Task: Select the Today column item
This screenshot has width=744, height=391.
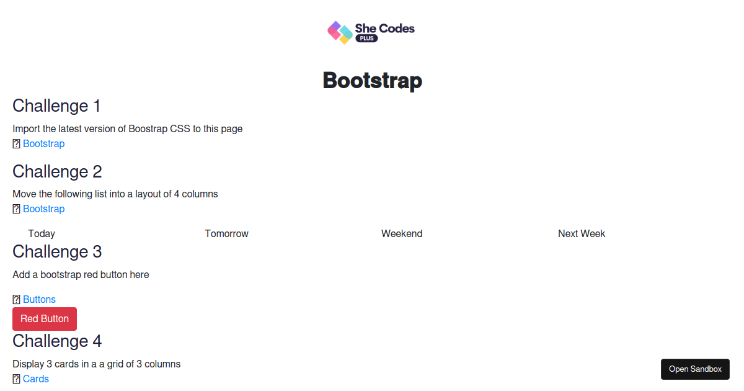Action: point(42,233)
